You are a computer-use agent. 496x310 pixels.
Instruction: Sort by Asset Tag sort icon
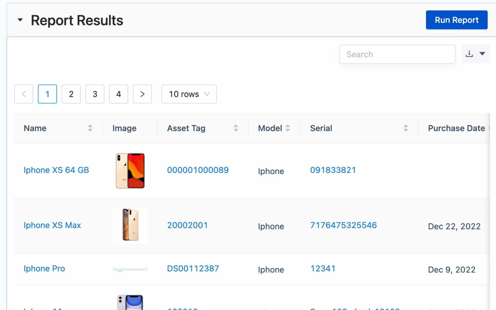[236, 128]
